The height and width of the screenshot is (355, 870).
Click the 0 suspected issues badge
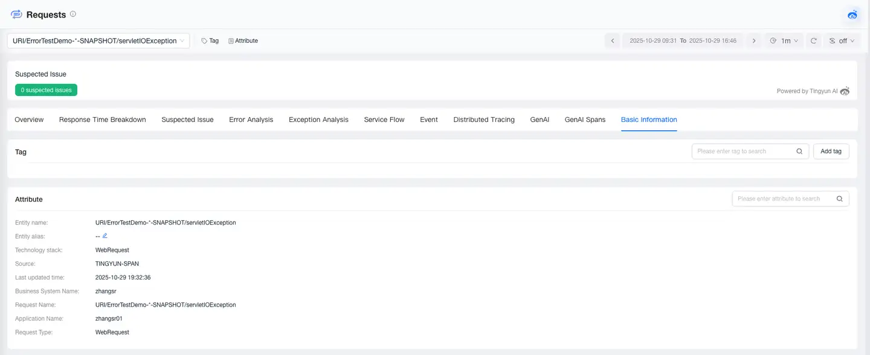pos(46,90)
